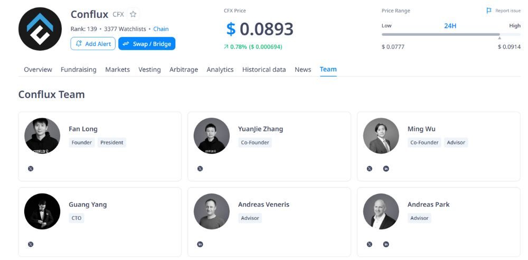
Task: Open Andreas Park's X profile icon
Action: pyautogui.click(x=370, y=244)
